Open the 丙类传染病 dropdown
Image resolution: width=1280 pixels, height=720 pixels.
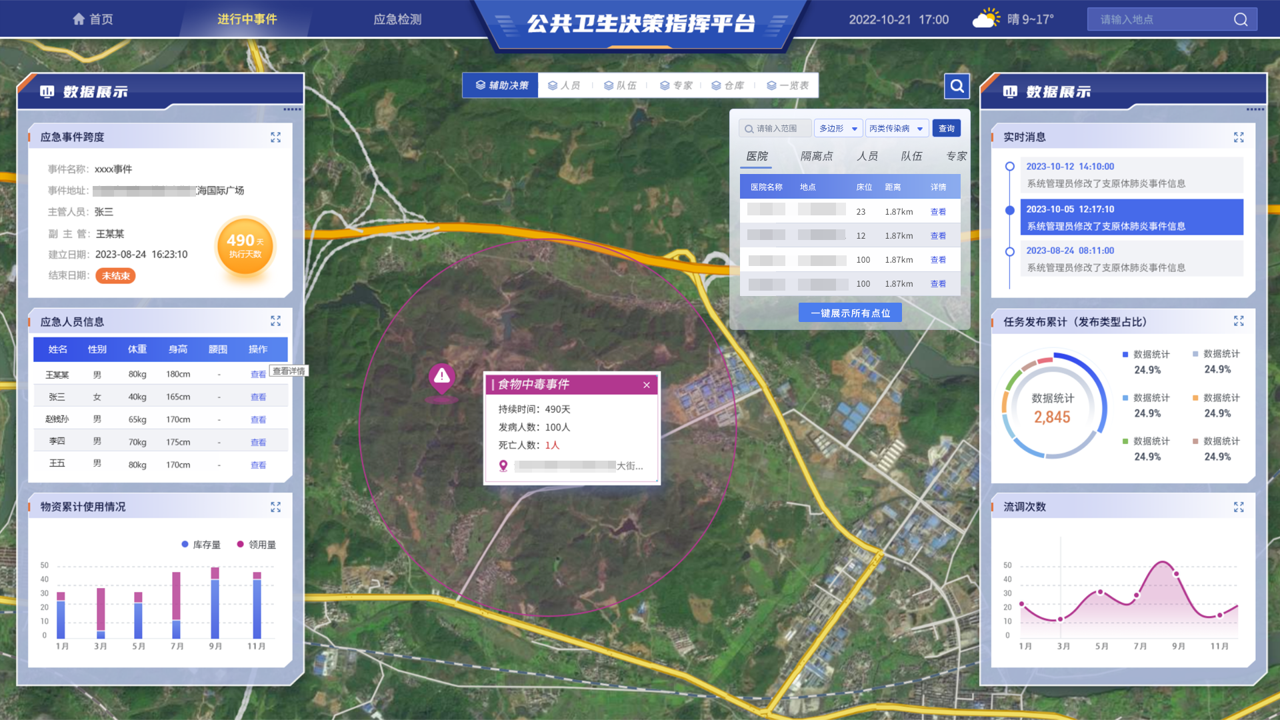click(896, 129)
